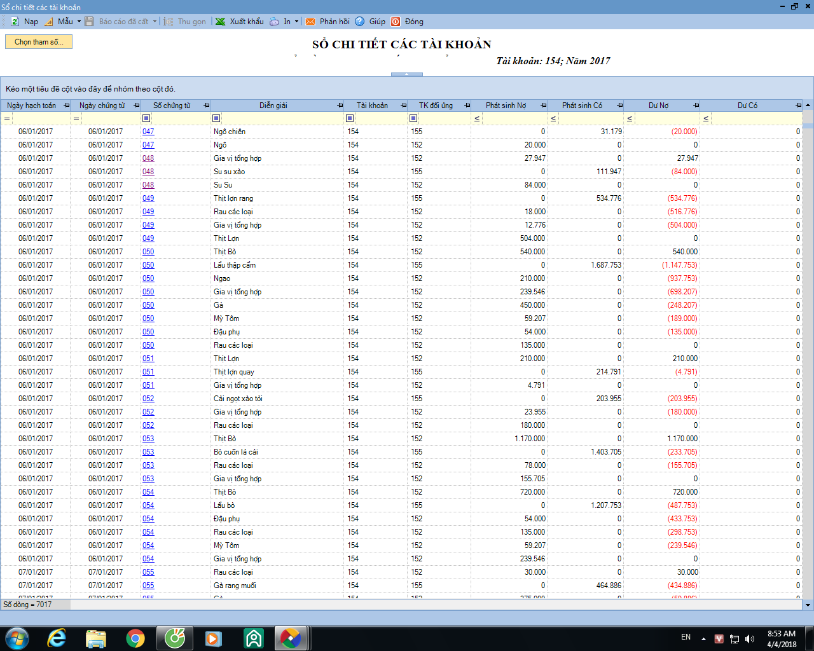The width and height of the screenshot is (814, 651).
Task: Open filter operator for Ngày hạch toán
Action: [x=7, y=118]
